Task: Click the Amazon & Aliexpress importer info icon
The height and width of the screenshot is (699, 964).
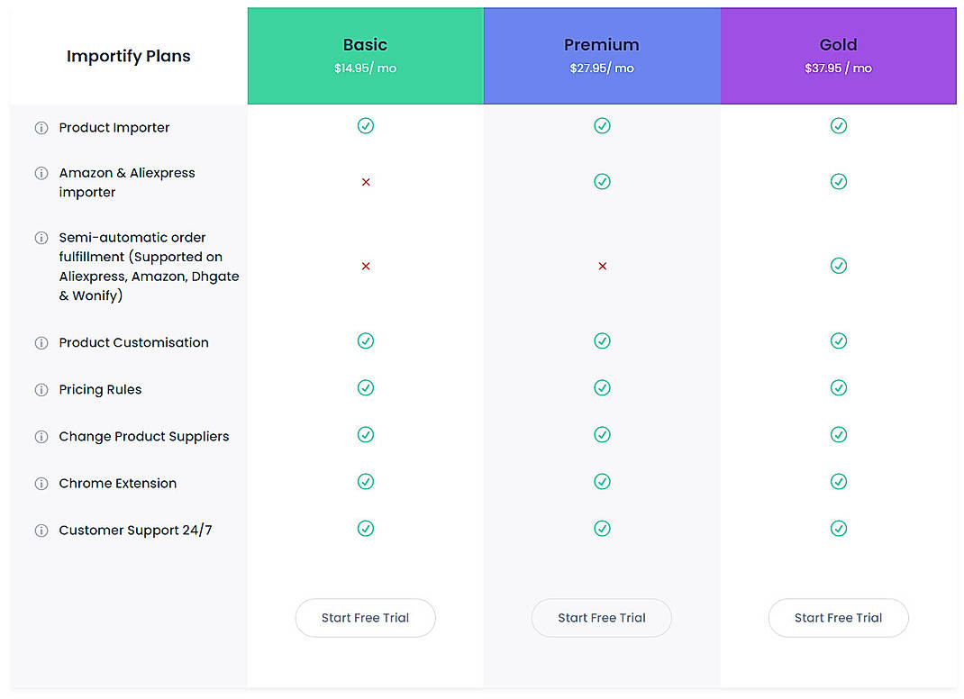Action: pos(41,174)
